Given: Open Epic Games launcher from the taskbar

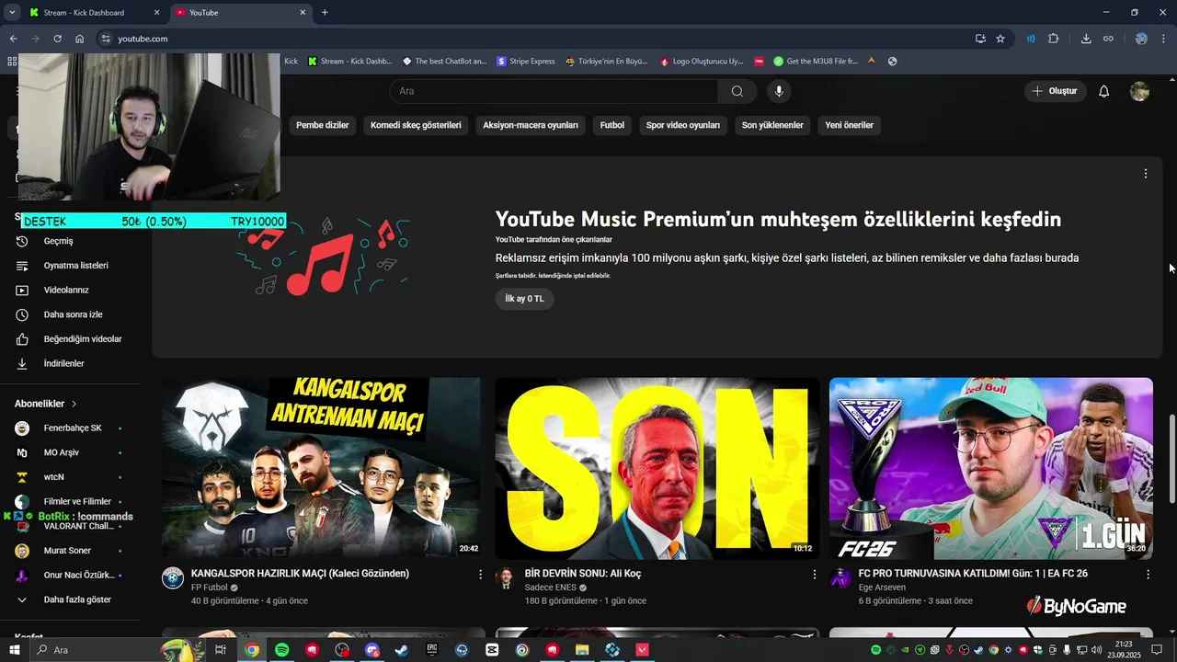Looking at the screenshot, I should click(432, 650).
